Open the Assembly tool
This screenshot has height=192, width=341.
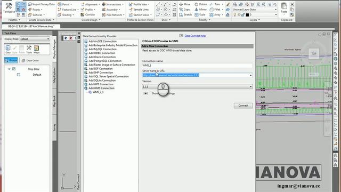[x=111, y=10]
